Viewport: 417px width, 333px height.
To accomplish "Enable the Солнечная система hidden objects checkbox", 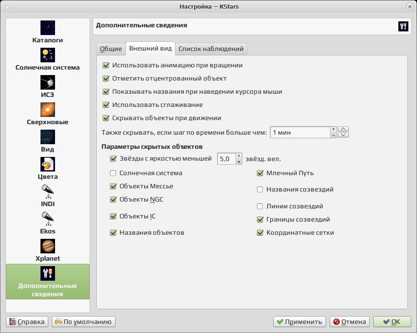I will point(113,173).
